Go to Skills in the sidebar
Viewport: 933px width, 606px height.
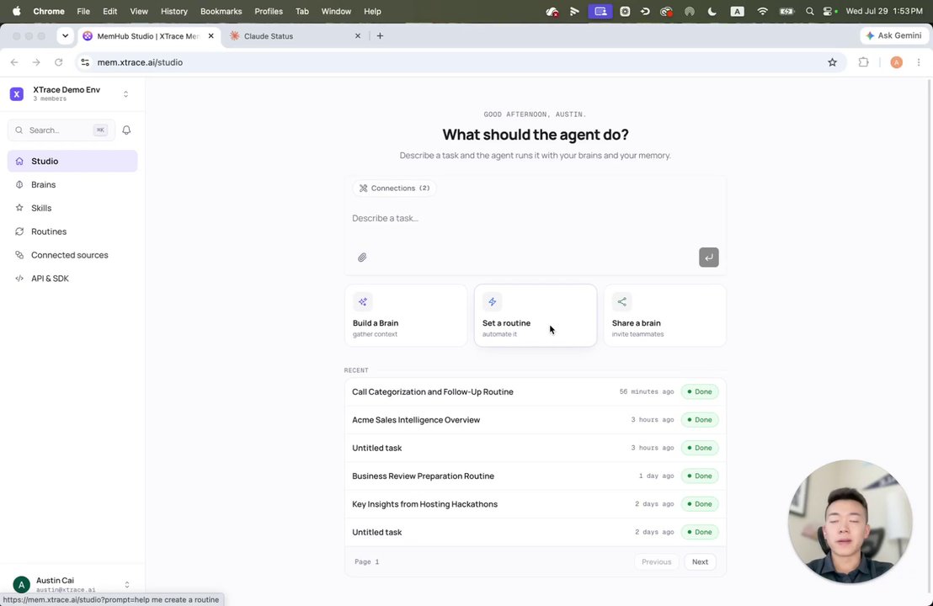coord(72,208)
